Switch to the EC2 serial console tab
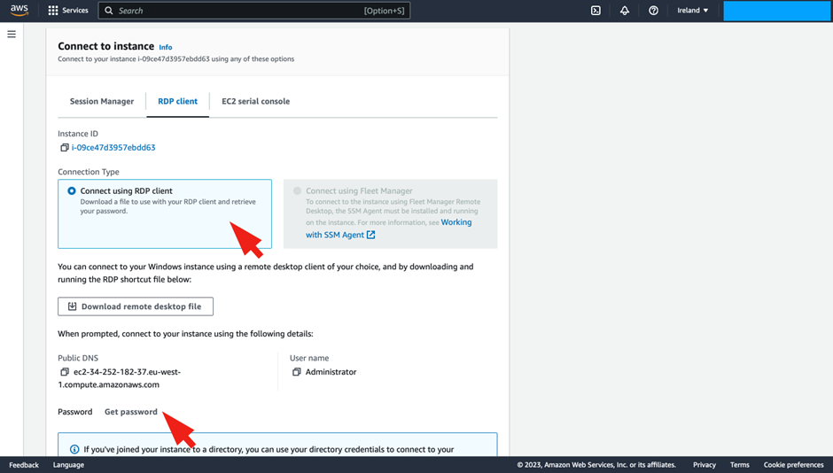The width and height of the screenshot is (833, 473). (x=255, y=101)
